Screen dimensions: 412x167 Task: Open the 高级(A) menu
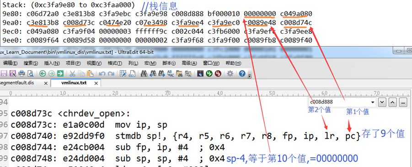point(189,63)
